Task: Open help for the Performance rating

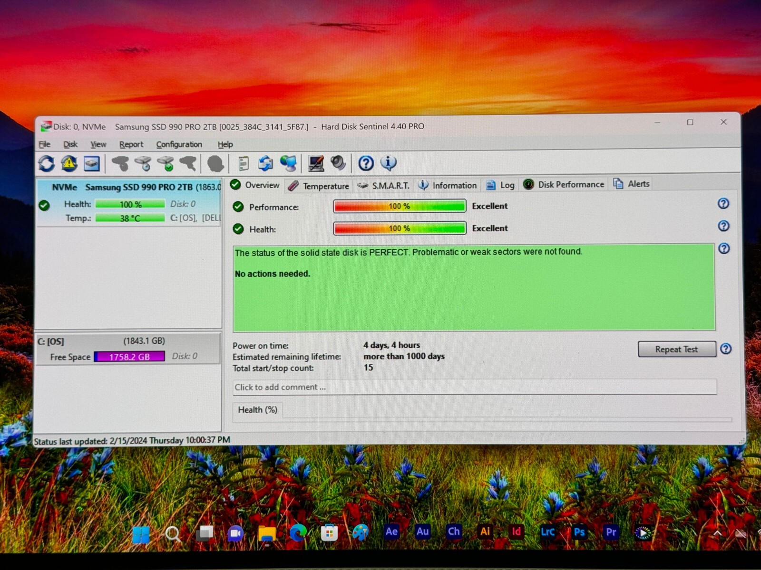Action: tap(723, 204)
